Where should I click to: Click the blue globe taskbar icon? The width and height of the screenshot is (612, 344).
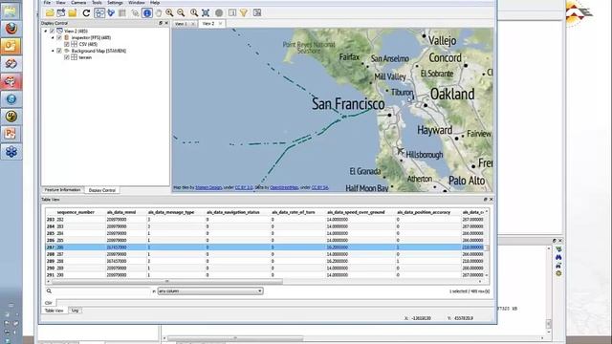(x=11, y=98)
